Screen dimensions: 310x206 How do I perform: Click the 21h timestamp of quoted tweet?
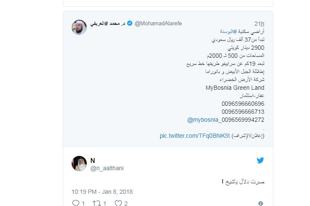[259, 23]
